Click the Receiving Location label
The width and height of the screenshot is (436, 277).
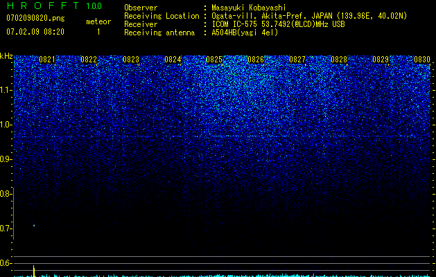click(x=162, y=16)
